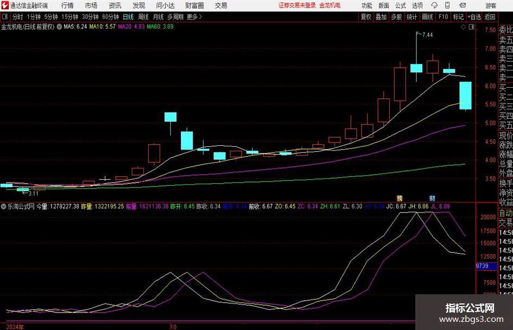
Task: Add stock with +自选 button
Action: [x=474, y=17]
